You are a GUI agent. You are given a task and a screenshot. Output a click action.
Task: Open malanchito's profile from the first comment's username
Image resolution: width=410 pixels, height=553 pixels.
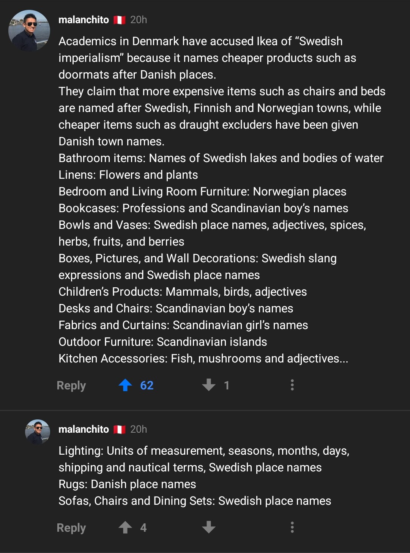pos(84,20)
